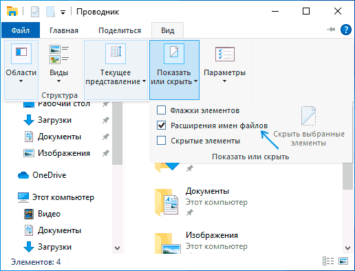Open the Customize Quick Access Toolbar arrow

[x=63, y=12]
